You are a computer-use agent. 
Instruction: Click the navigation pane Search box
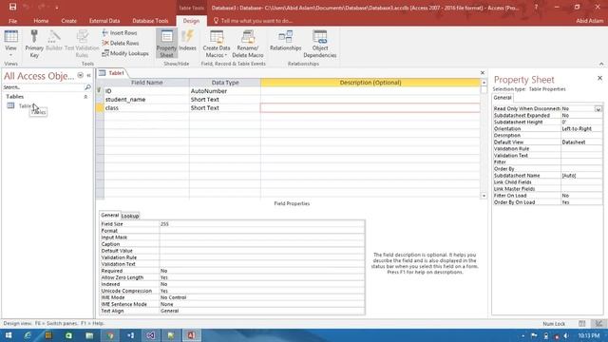tap(43, 87)
